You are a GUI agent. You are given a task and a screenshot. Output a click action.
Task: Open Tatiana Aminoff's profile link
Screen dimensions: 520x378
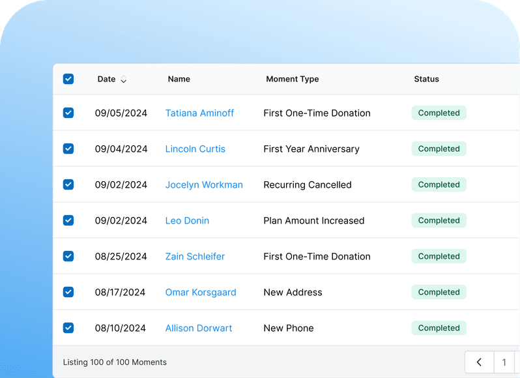199,113
